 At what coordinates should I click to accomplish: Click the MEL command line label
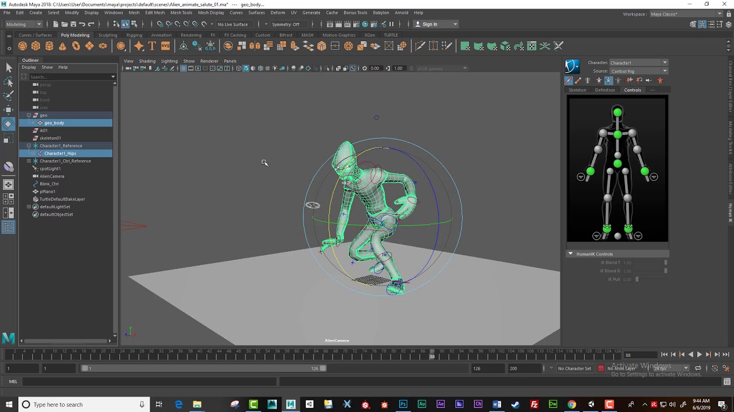pos(13,382)
